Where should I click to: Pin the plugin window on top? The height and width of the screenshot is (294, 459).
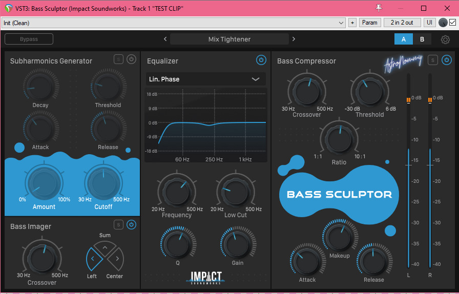click(379, 8)
